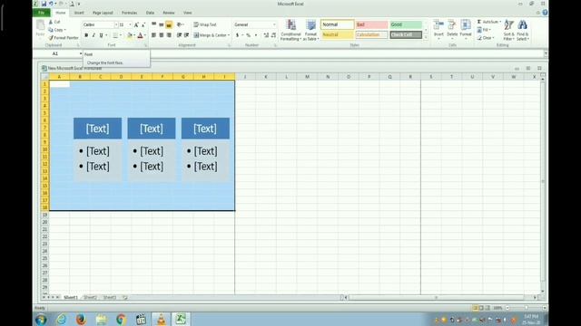
Task: Align text right in the cell
Action: tap(169, 35)
